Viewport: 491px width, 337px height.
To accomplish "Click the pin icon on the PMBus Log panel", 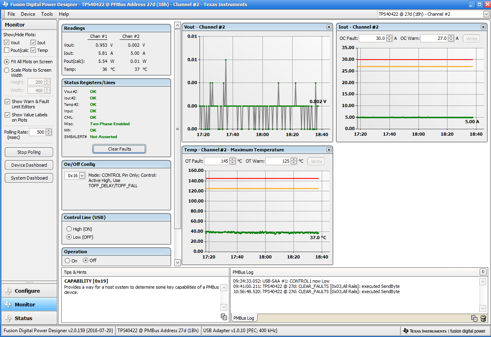I will click(483, 272).
